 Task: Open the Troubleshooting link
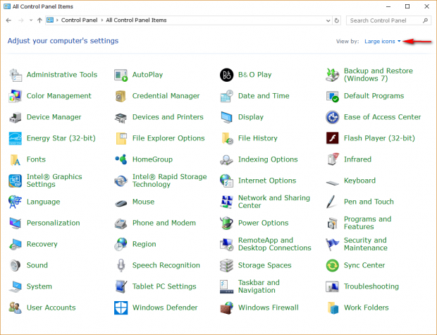coord(371,287)
